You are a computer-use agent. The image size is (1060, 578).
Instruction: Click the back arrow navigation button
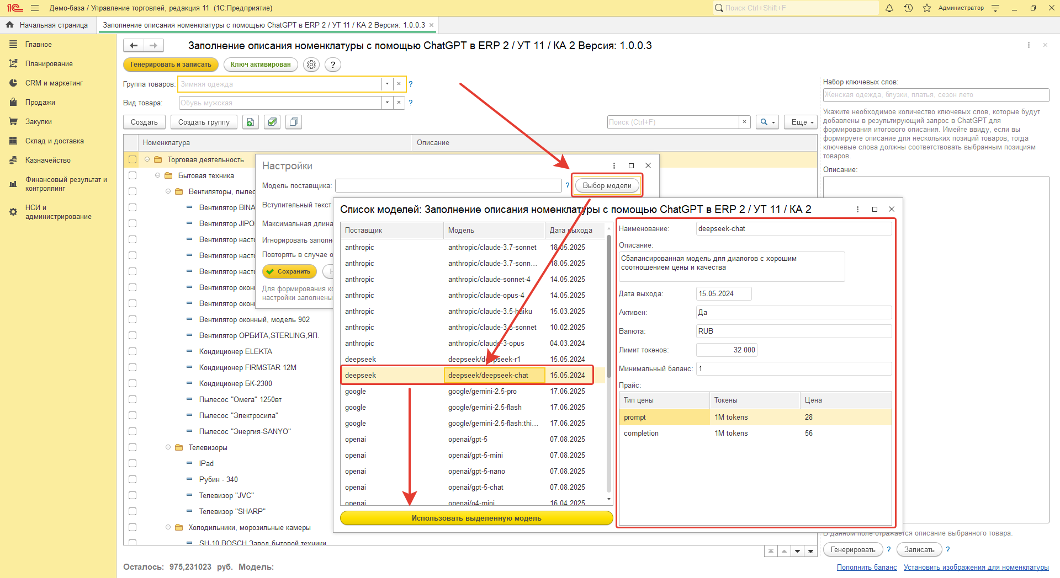tap(134, 45)
